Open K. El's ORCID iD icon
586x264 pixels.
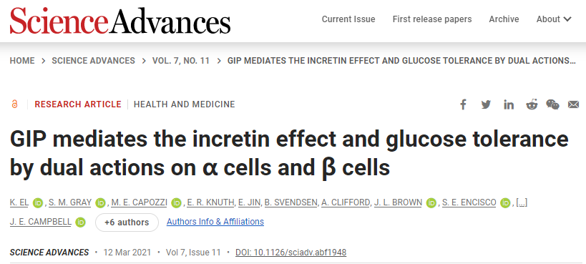(38, 203)
